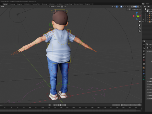The height and width of the screenshot is (114, 152).
Task: Jump to the last frame
Action: tap(65, 105)
